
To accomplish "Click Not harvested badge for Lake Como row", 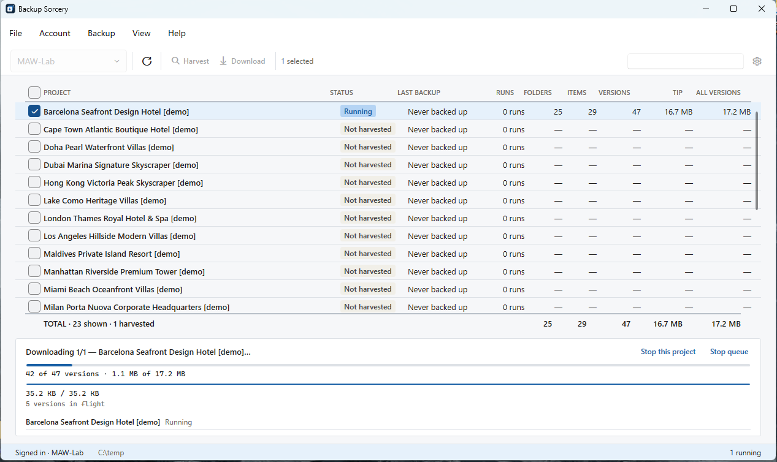I will (367, 200).
